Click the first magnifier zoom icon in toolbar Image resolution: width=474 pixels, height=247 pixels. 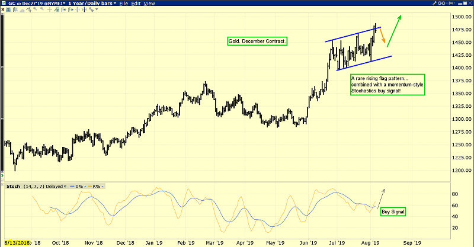(35, 9)
